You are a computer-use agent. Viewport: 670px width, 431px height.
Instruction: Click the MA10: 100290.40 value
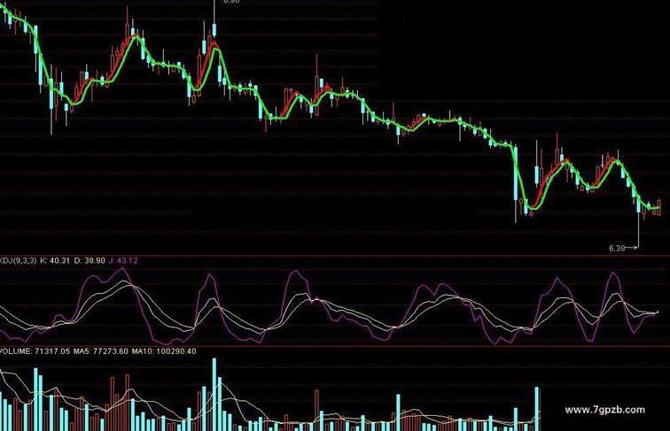[164, 351]
